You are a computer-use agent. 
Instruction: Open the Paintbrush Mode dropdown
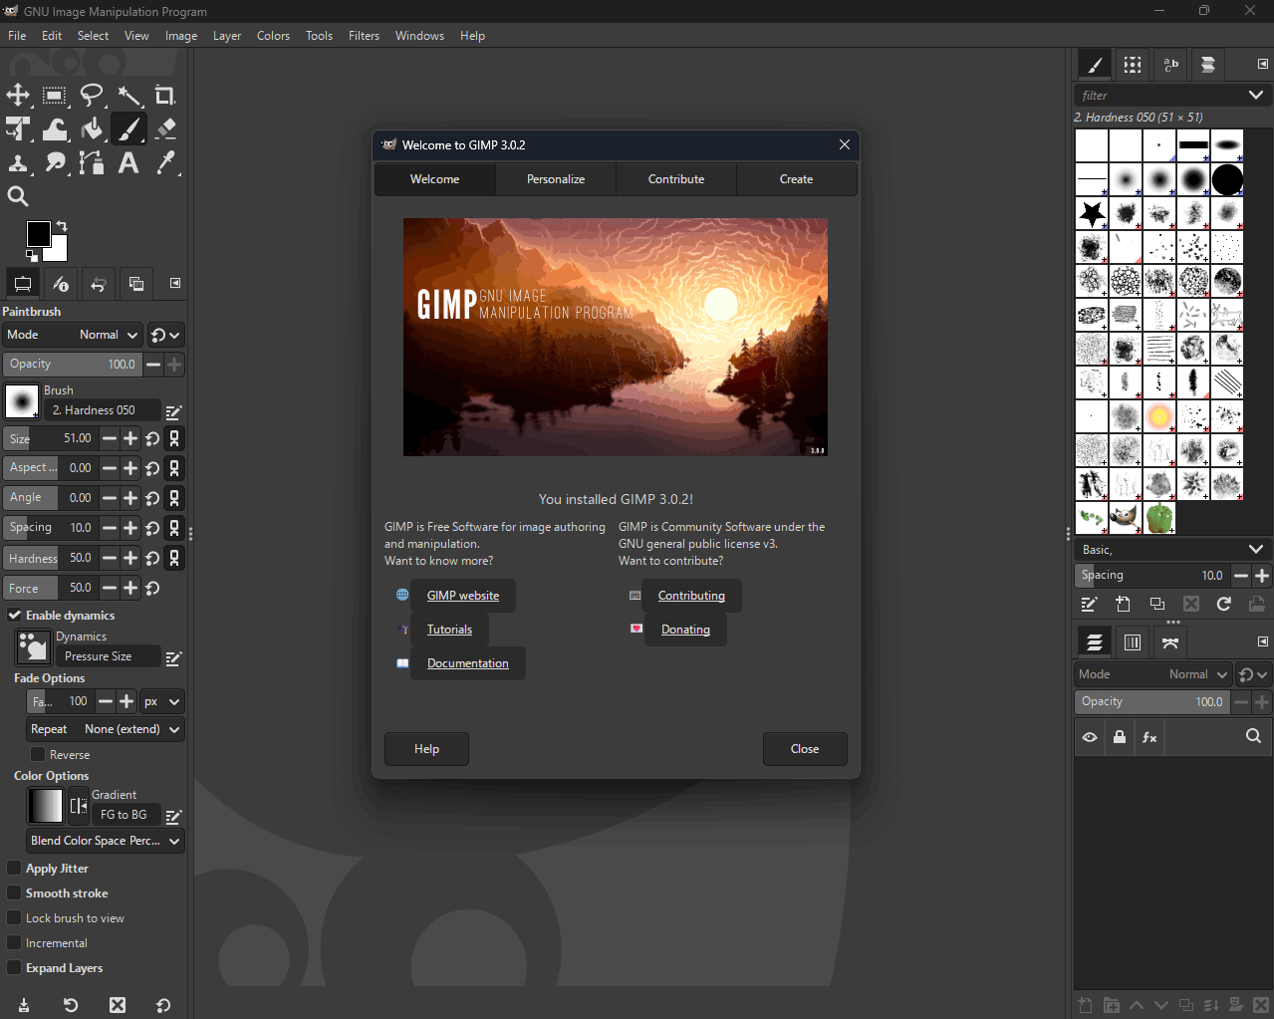point(72,335)
